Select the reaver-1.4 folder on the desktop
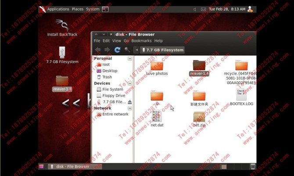Image resolution: width=294 pixels, height=176 pixels. click(62, 83)
